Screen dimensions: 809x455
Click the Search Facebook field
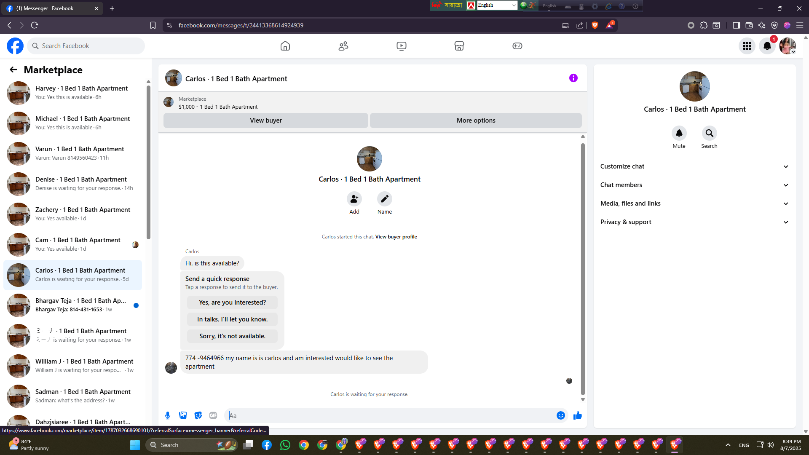coord(86,46)
